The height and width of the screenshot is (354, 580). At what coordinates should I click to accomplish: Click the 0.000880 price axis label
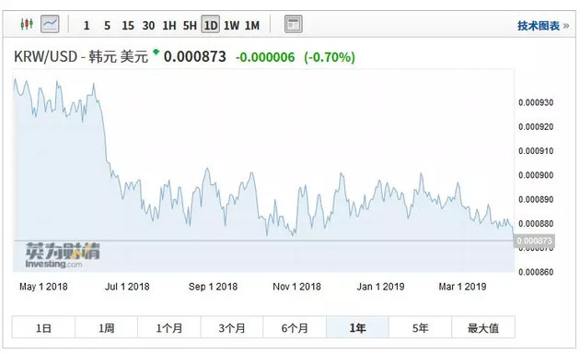click(x=536, y=224)
